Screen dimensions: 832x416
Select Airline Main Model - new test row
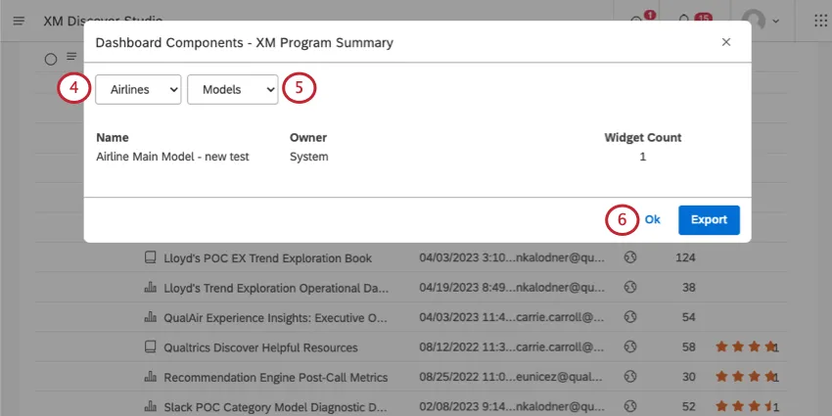tap(172, 157)
